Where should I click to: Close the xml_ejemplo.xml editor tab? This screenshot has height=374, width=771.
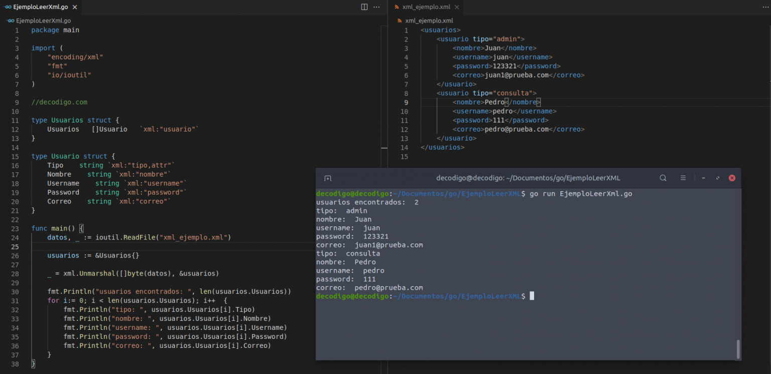point(456,7)
